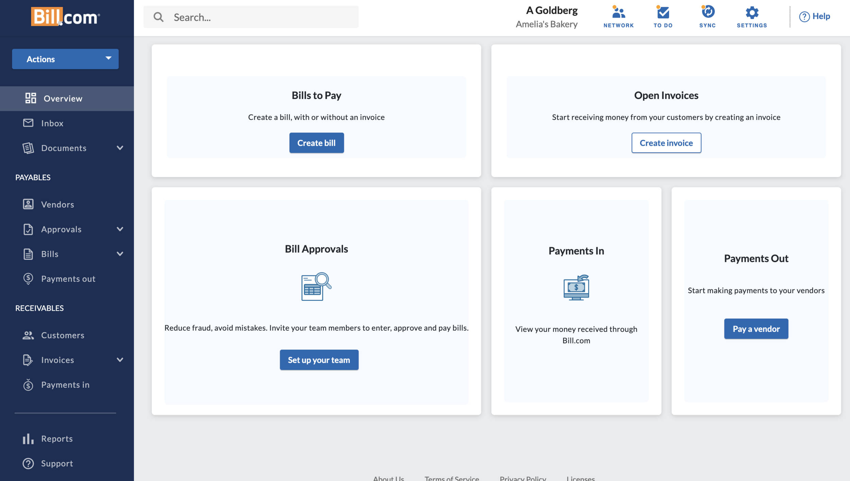Click the Create bill button
The width and height of the screenshot is (850, 481).
tap(317, 143)
